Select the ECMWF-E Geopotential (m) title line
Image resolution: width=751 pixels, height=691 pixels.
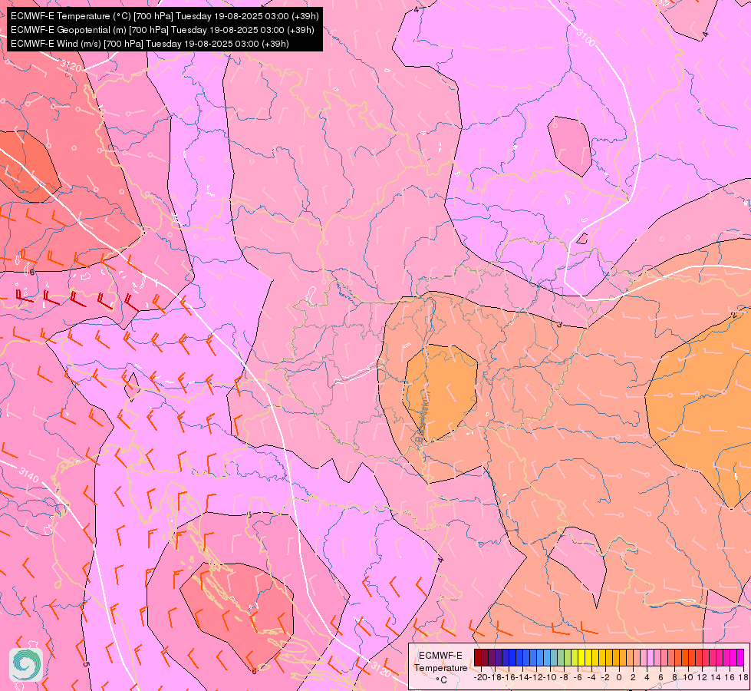[163, 30]
